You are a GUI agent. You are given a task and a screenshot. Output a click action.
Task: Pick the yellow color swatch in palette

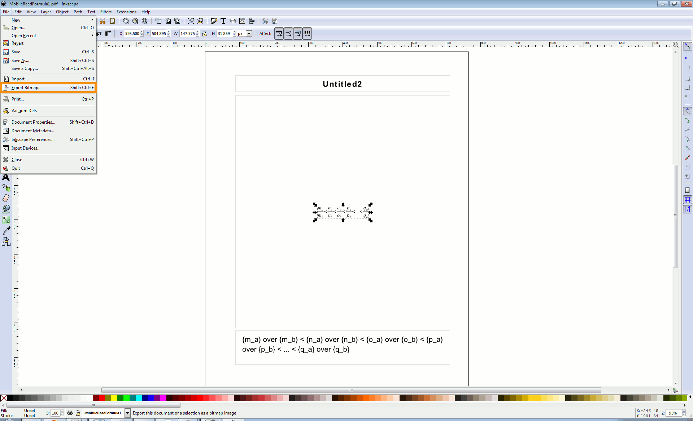click(x=114, y=398)
